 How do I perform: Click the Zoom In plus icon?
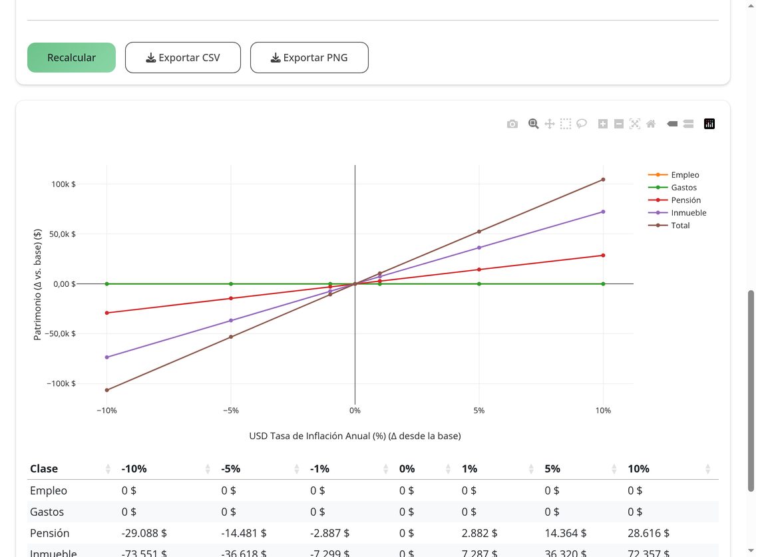pos(603,124)
